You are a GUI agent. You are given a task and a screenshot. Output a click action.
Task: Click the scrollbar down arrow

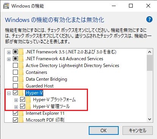[x=150, y=119]
